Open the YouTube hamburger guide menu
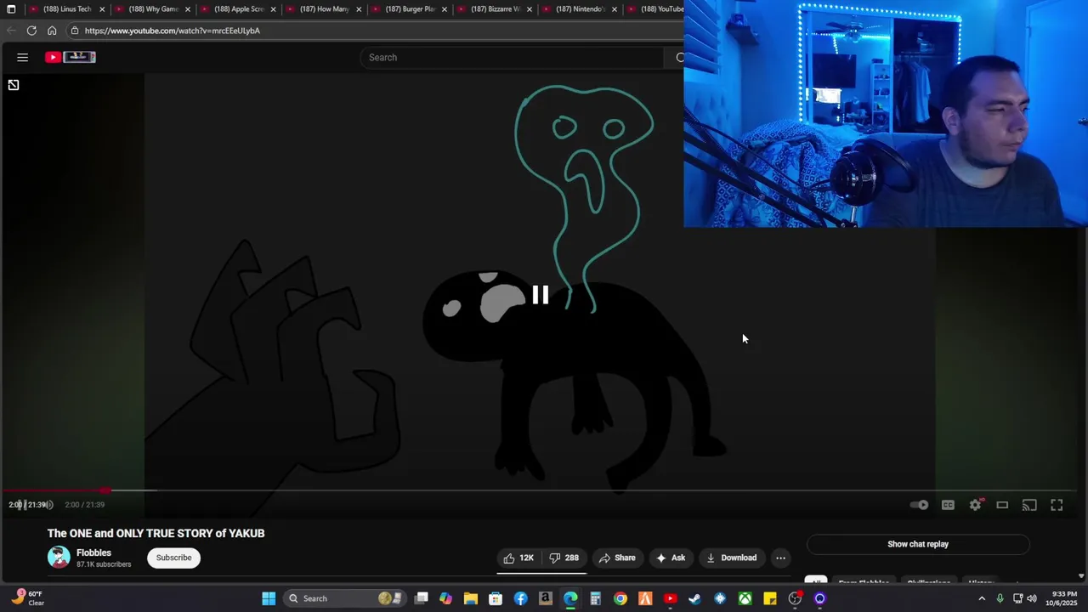Screen dimensions: 1088x612 coord(23,57)
